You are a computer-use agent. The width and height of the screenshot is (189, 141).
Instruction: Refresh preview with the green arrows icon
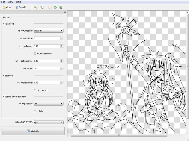point(55,7)
